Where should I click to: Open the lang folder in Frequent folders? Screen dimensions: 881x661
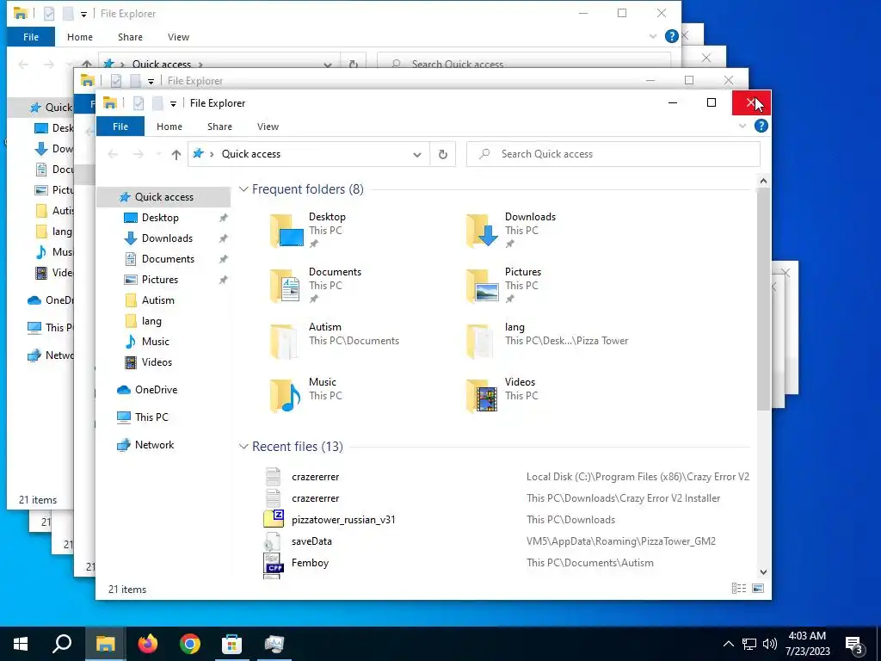(546, 341)
